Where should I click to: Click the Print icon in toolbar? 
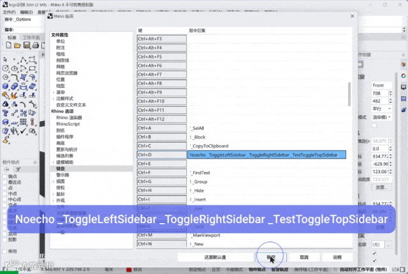click(36, 45)
